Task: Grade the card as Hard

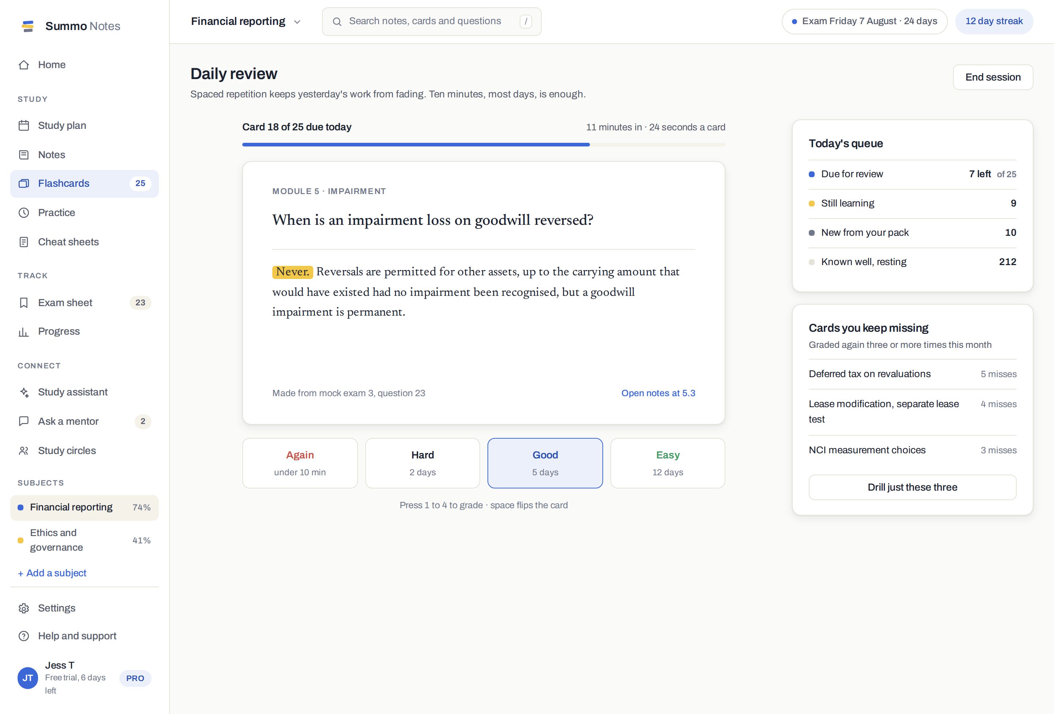Action: pos(423,463)
